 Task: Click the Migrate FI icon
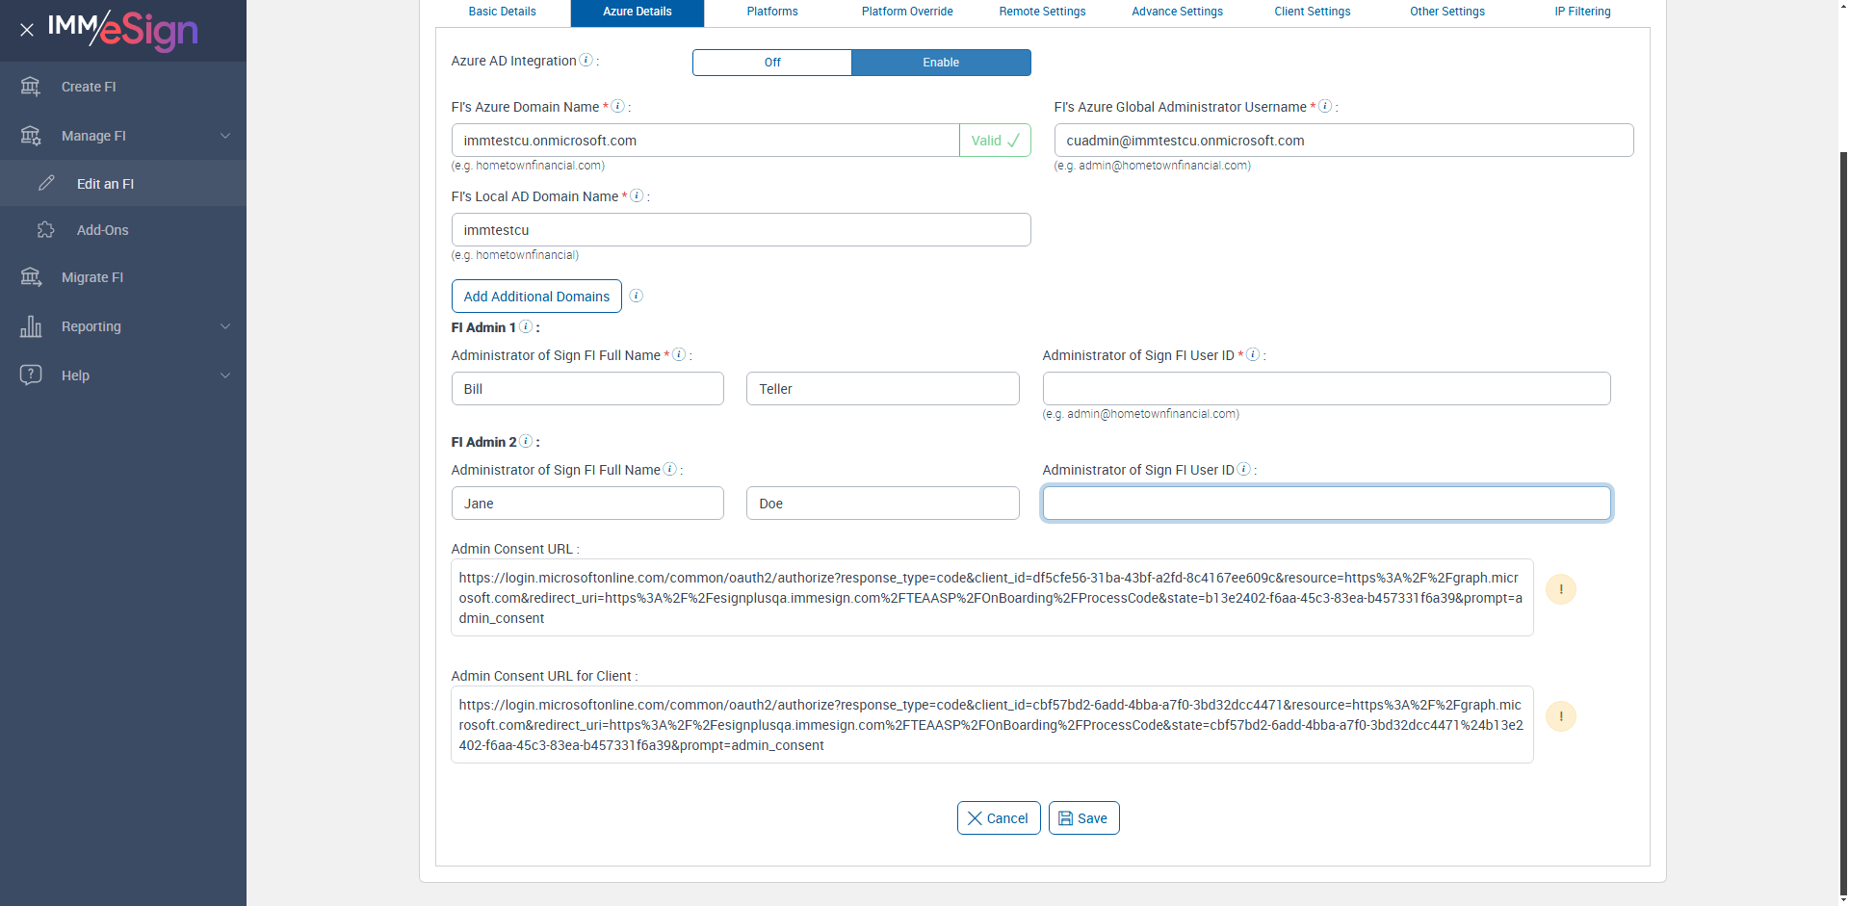pos(31,277)
